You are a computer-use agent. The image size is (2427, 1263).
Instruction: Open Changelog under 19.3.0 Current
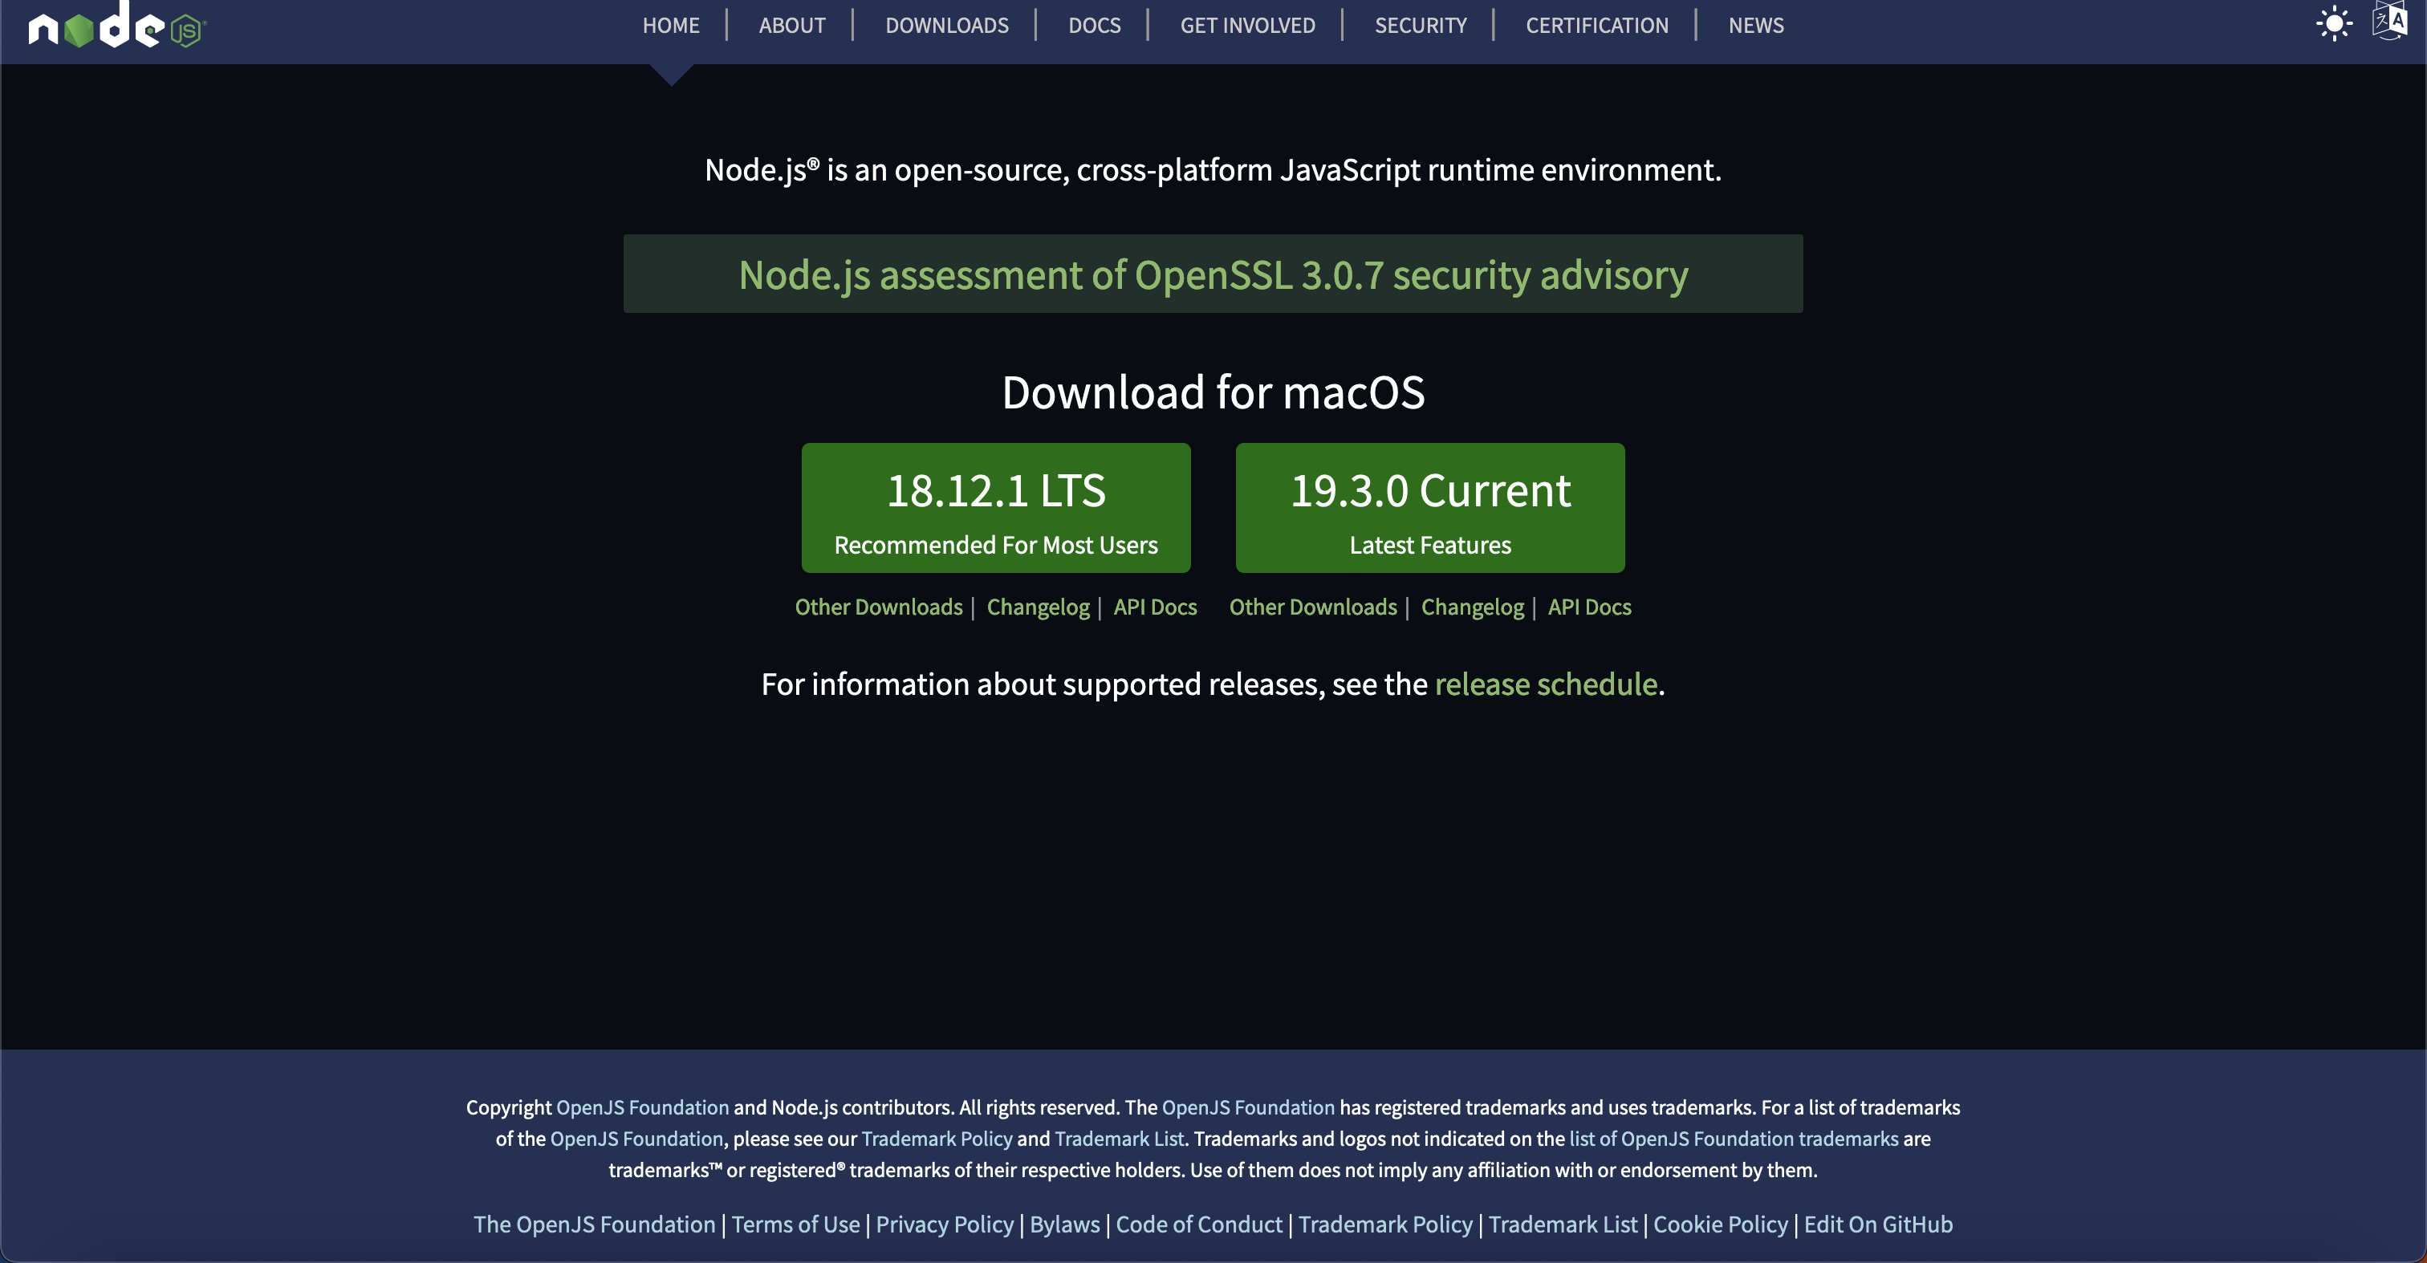click(1472, 607)
